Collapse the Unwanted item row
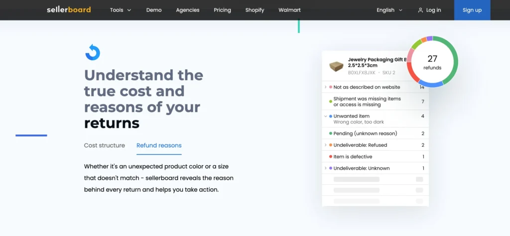Viewport: 510px width, 236px height. click(325, 116)
